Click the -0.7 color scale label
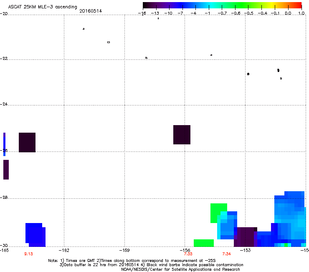Screen dimensions: 309x272 point(222,13)
